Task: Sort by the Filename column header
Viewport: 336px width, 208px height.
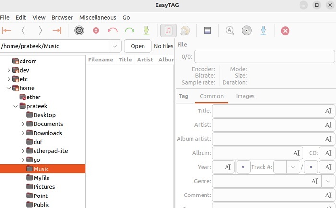Action: pyautogui.click(x=101, y=60)
